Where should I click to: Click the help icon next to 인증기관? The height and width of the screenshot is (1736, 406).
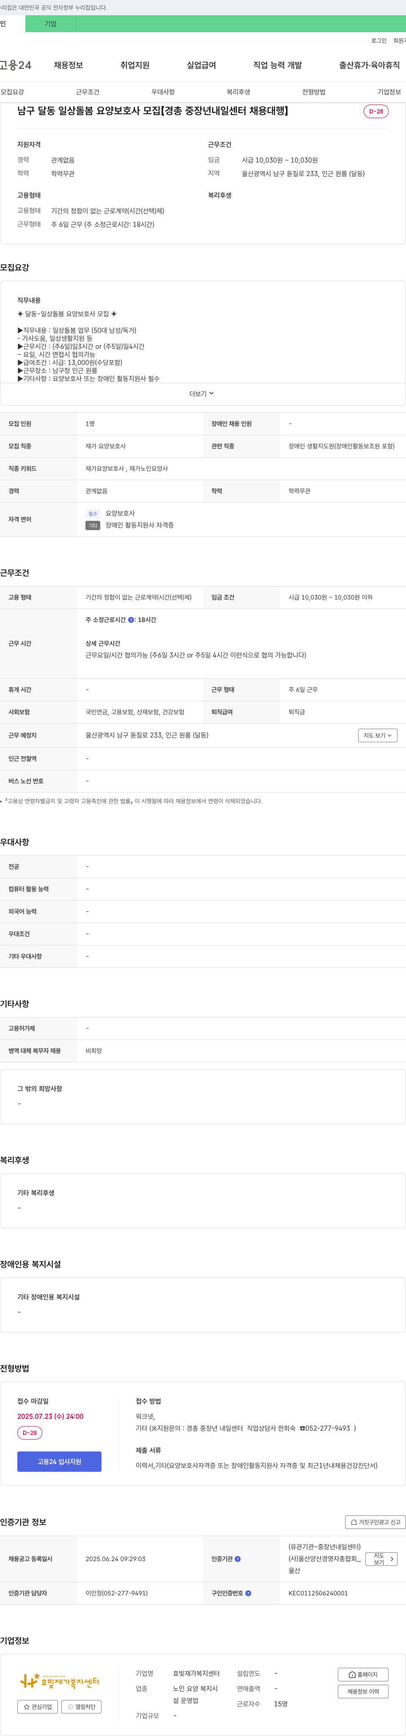point(238,1559)
